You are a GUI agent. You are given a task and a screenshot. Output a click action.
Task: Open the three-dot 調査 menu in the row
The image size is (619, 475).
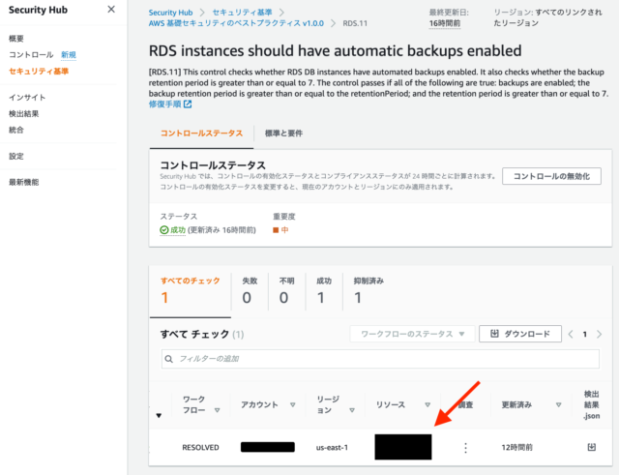coord(465,448)
